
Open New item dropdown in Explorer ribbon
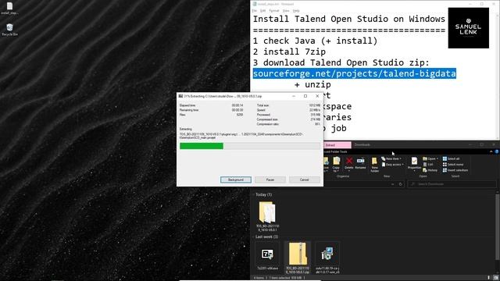click(x=391, y=158)
